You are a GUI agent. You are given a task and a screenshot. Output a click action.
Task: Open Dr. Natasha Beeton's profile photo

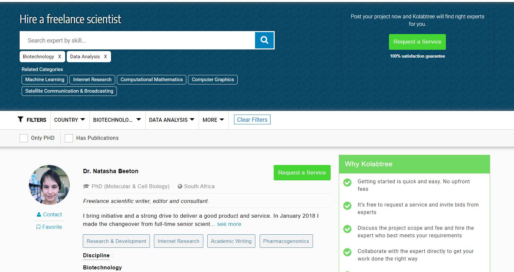pos(49,185)
